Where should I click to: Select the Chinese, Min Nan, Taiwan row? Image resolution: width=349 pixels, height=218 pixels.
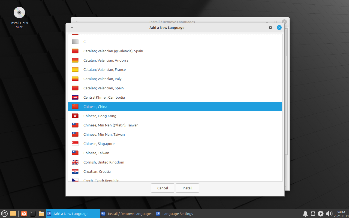[x=175, y=134]
